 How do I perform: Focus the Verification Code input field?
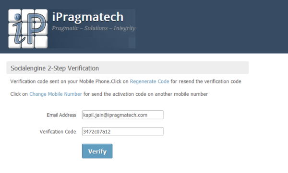point(123,131)
